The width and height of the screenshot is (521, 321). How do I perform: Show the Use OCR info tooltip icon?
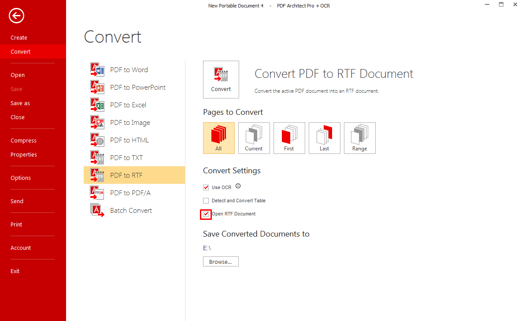[238, 186]
